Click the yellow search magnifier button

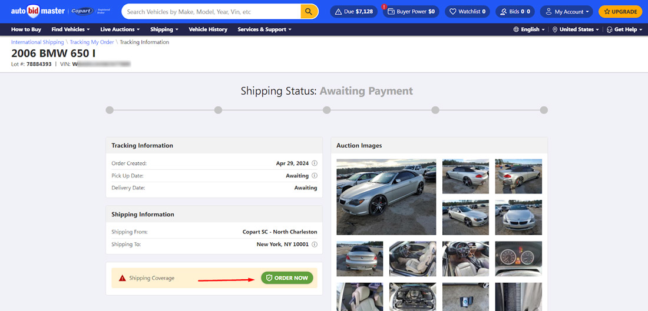coord(309,12)
